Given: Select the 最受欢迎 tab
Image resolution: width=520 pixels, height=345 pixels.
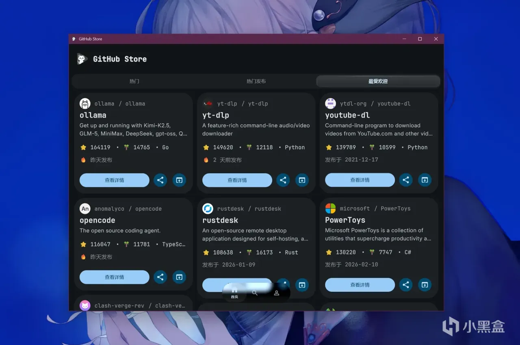Looking at the screenshot, I should tap(378, 81).
